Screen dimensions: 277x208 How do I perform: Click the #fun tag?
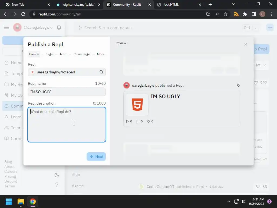(76, 174)
